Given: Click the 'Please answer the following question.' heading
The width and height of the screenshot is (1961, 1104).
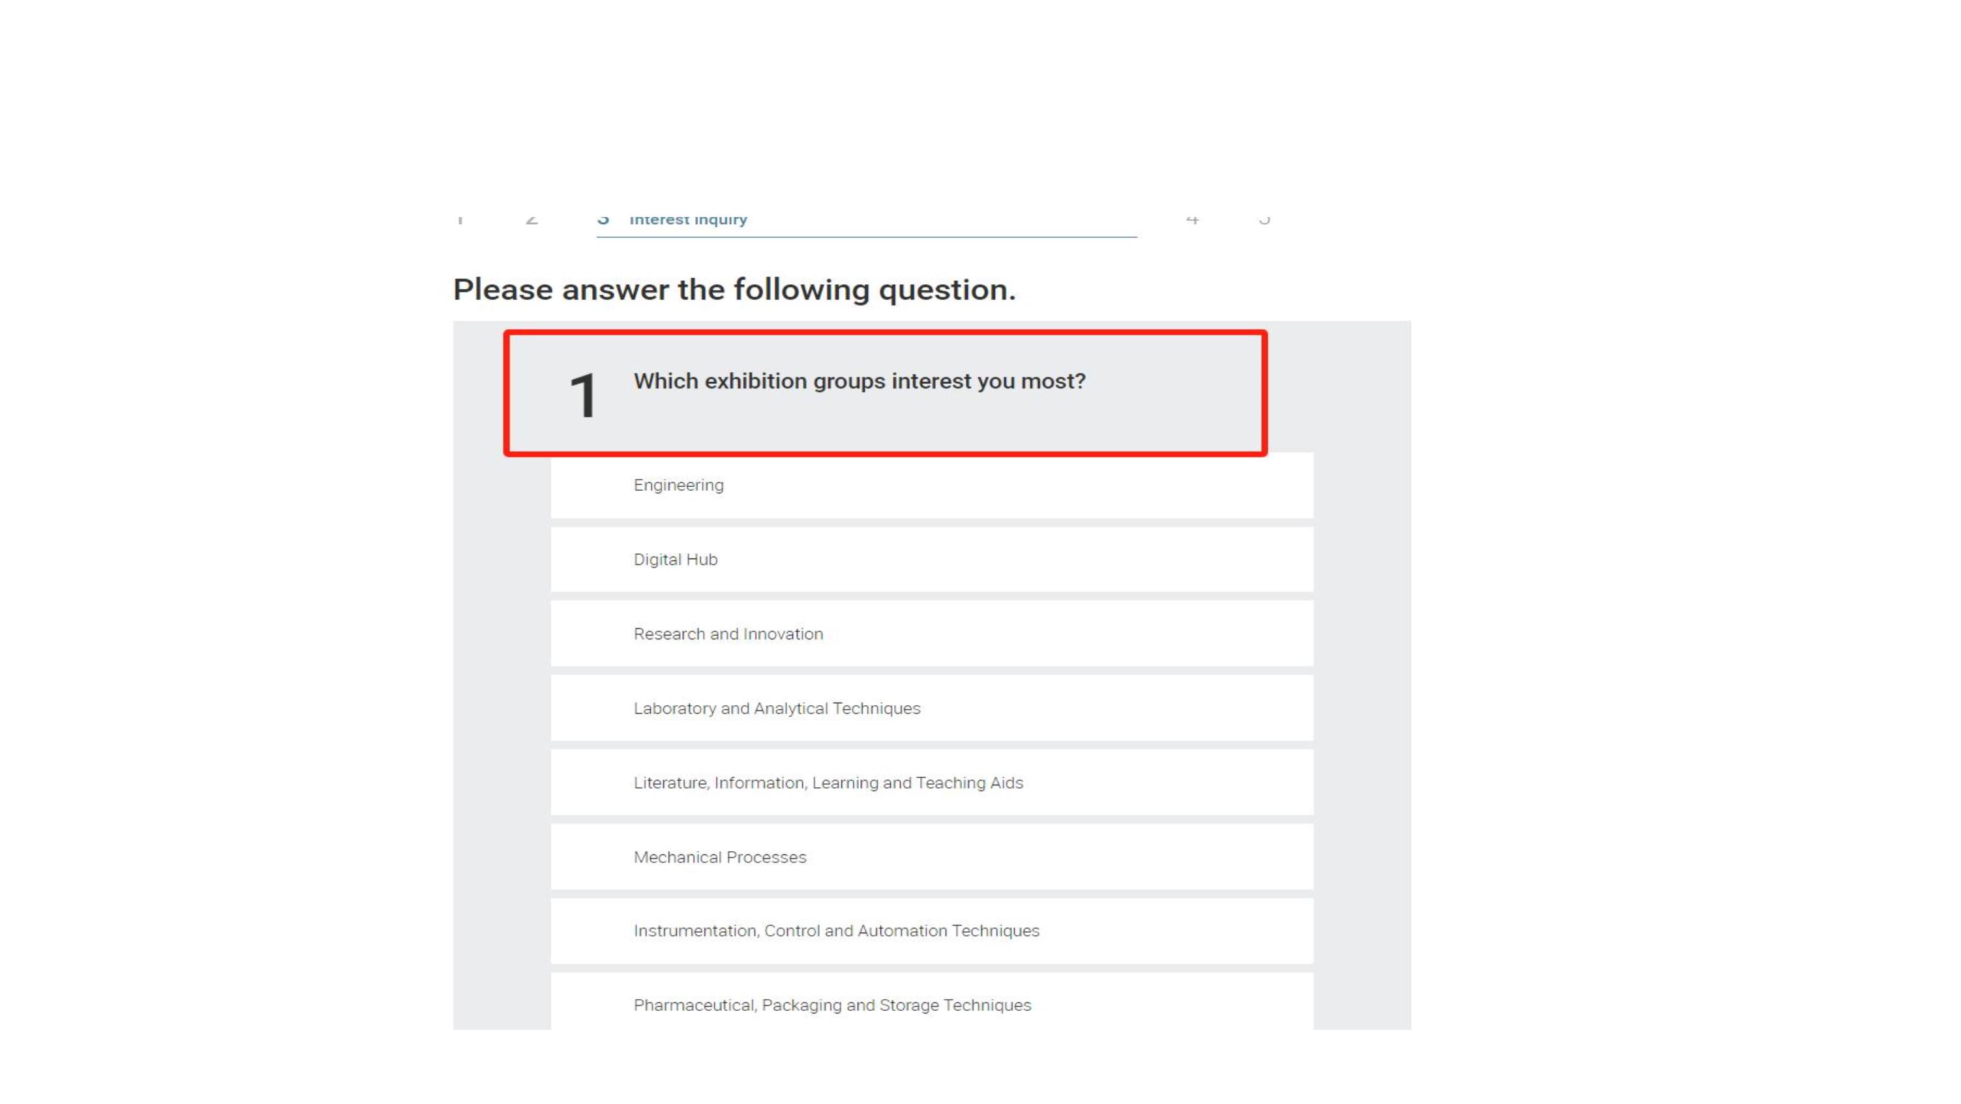Looking at the screenshot, I should pyautogui.click(x=734, y=290).
